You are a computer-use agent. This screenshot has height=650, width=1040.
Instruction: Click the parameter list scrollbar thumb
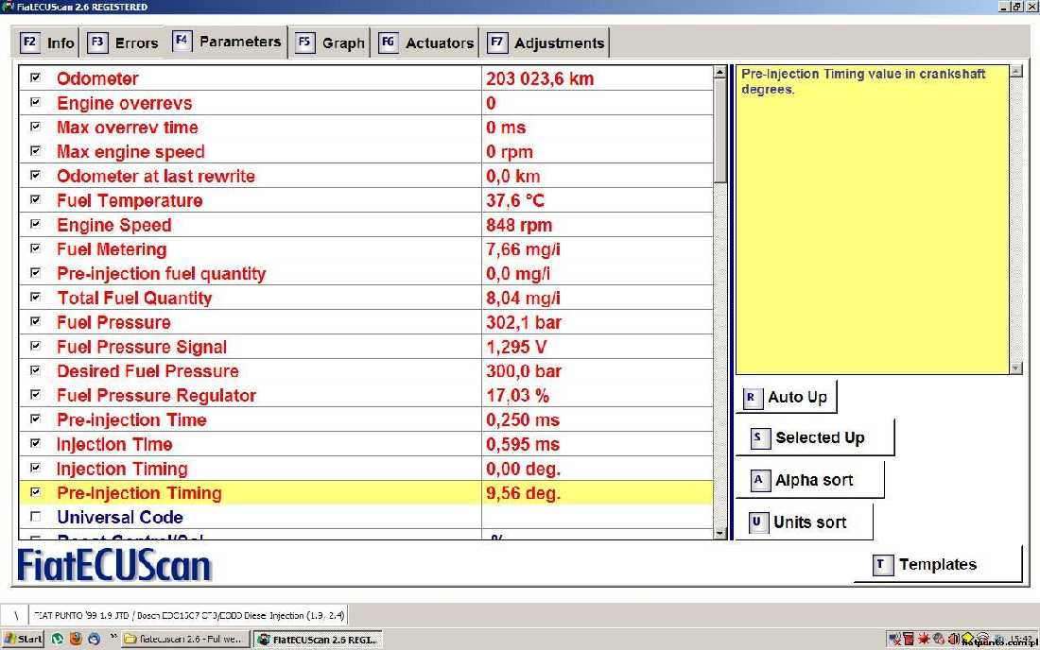pos(719,130)
